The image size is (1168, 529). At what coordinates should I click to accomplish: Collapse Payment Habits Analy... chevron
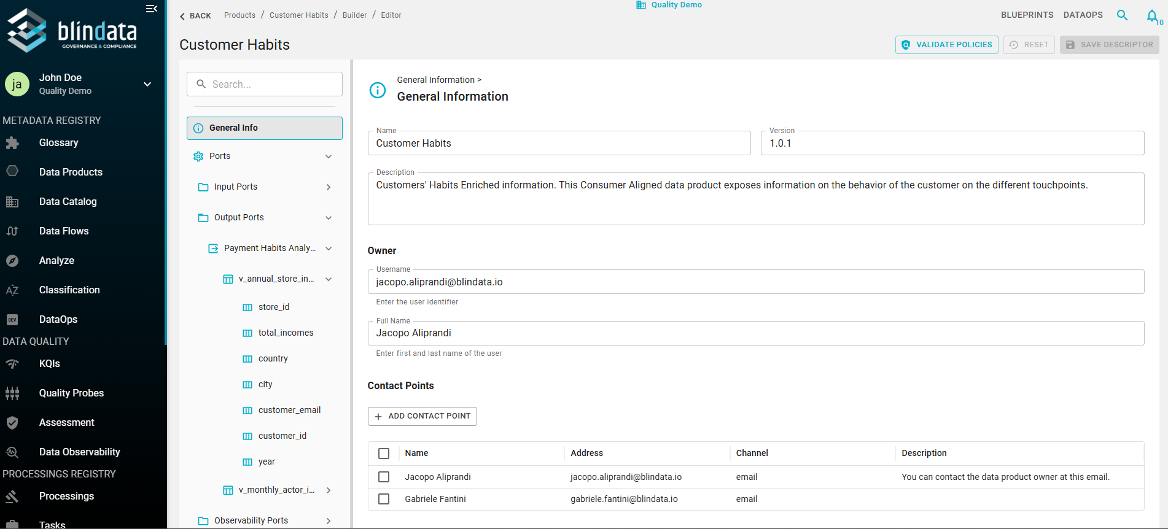pyautogui.click(x=329, y=249)
